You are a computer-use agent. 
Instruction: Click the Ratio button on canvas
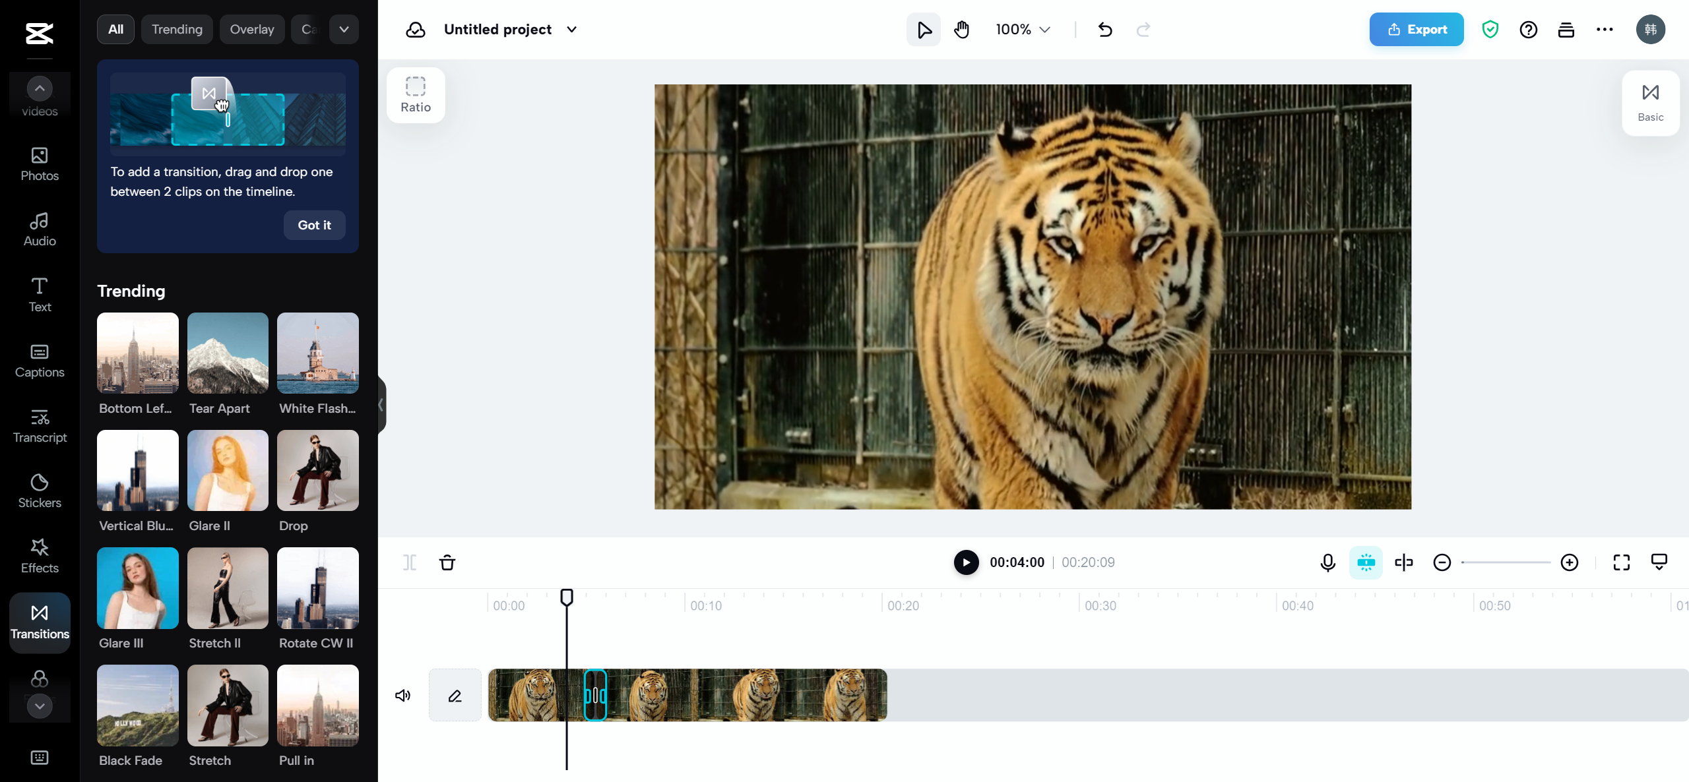[416, 95]
